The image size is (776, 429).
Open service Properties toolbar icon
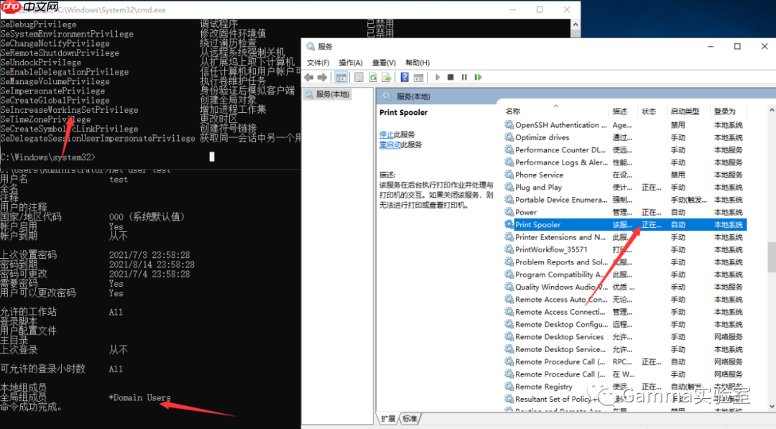(359, 77)
